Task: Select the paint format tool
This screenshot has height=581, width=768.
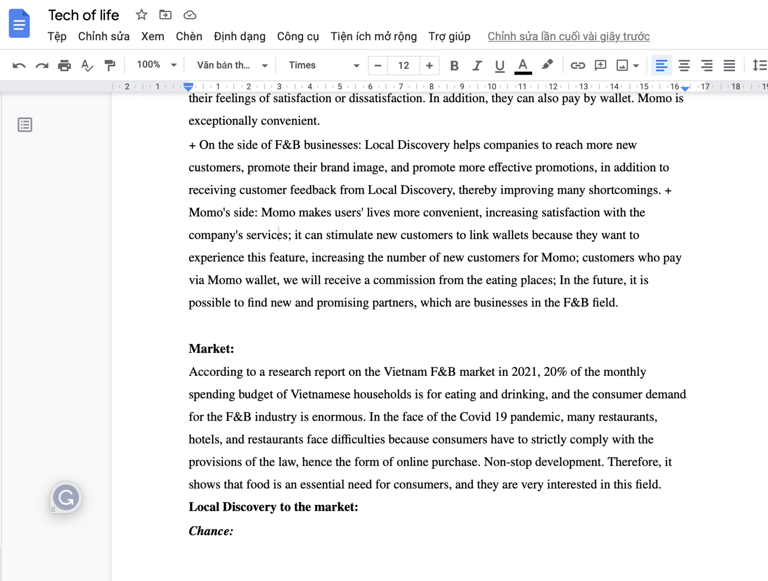Action: coord(110,65)
